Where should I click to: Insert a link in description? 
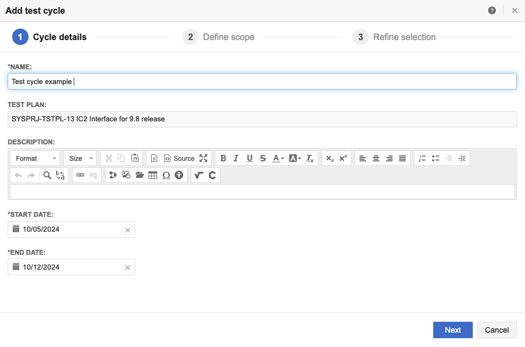coord(80,175)
